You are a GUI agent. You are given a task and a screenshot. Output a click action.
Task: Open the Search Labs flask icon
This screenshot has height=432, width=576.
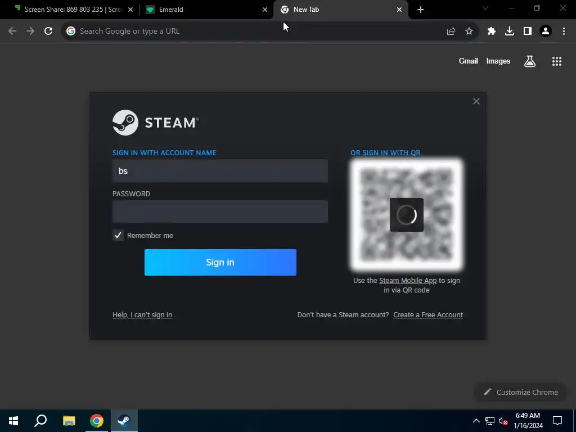530,61
